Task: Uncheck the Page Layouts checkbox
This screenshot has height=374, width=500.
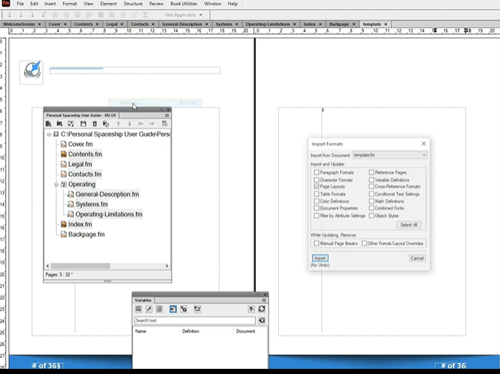Action: coord(317,186)
